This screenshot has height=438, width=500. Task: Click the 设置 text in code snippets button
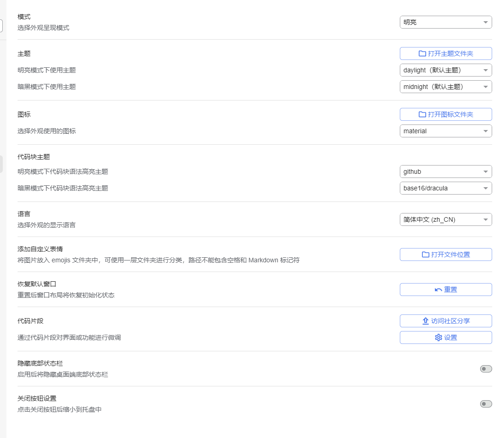[451, 337]
